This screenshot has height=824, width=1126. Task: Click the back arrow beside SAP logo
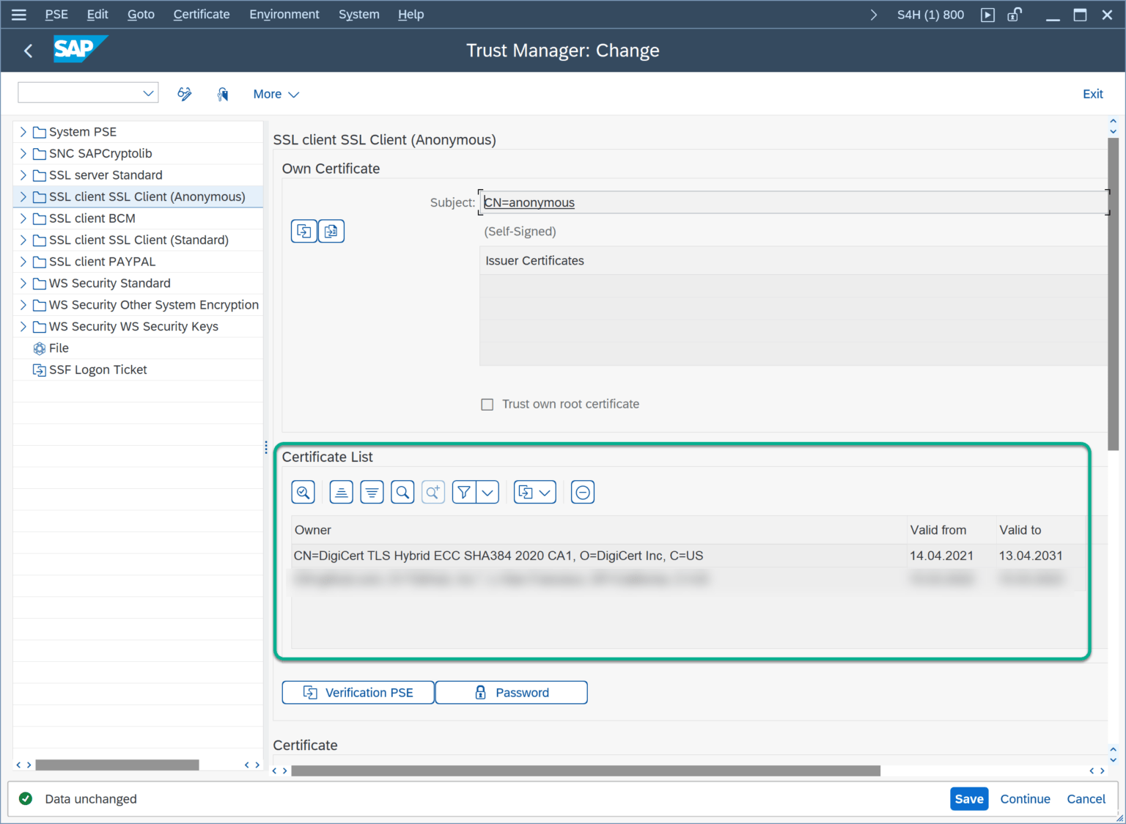click(29, 51)
